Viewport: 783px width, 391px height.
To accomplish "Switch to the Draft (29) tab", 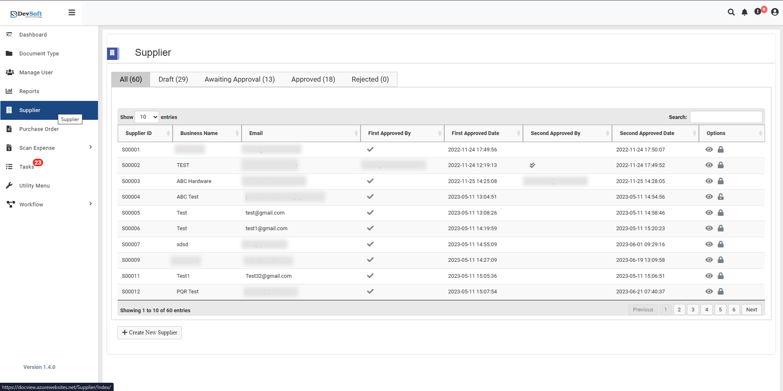I will click(173, 80).
